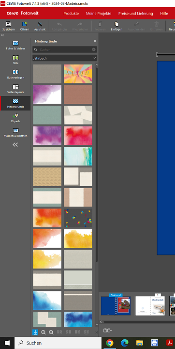The image size is (175, 349).
Task: Close the Hintergründe panel
Action: 95,41
